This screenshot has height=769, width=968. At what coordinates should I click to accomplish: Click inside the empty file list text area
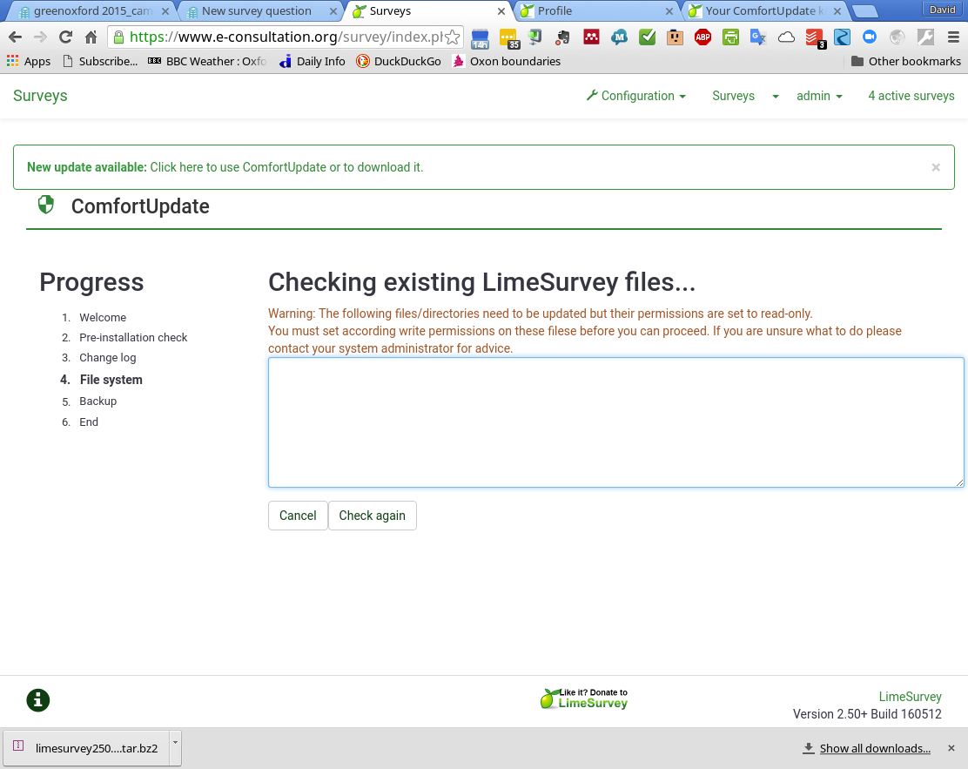pos(615,422)
